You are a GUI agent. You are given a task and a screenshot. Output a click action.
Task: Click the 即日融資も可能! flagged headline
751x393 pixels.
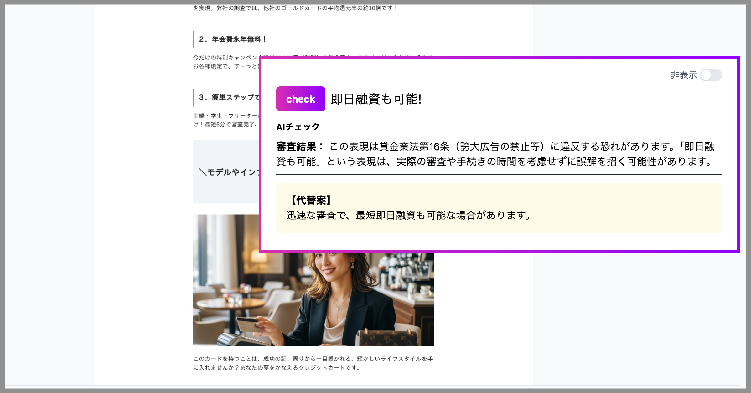pyautogui.click(x=376, y=99)
